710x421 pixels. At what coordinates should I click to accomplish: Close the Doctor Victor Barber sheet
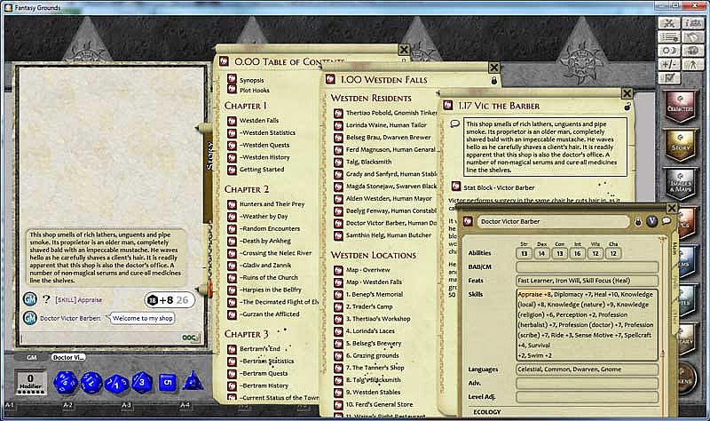672,208
